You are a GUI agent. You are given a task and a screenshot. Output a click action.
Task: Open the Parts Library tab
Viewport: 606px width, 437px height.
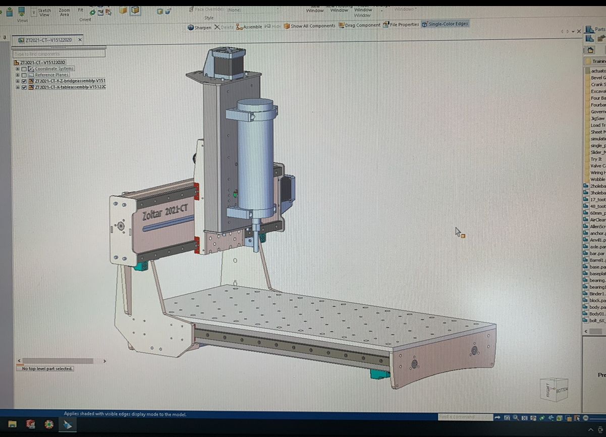tap(595, 30)
